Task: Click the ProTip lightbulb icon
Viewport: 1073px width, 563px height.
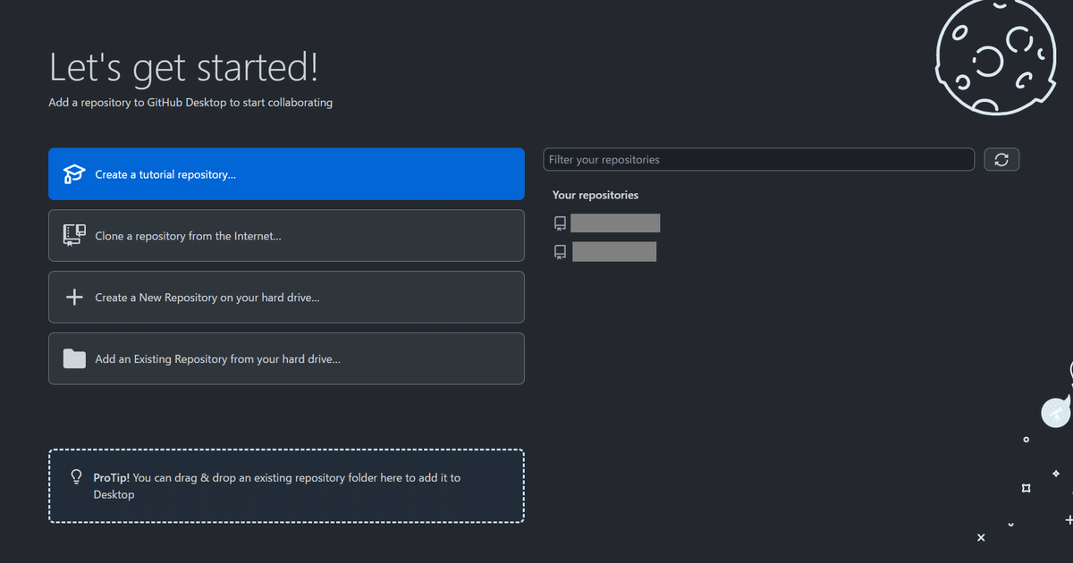Action: (x=77, y=477)
